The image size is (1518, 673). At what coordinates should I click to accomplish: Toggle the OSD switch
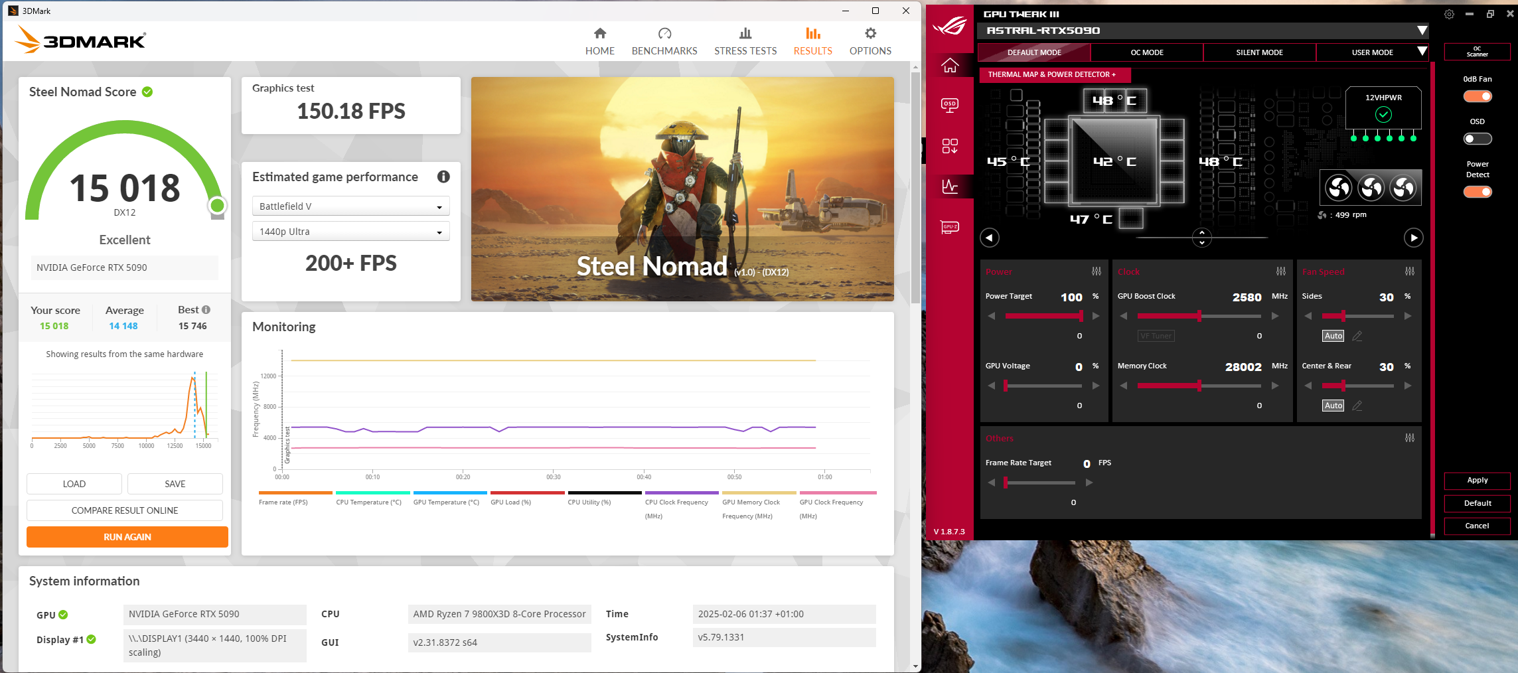pos(1478,139)
